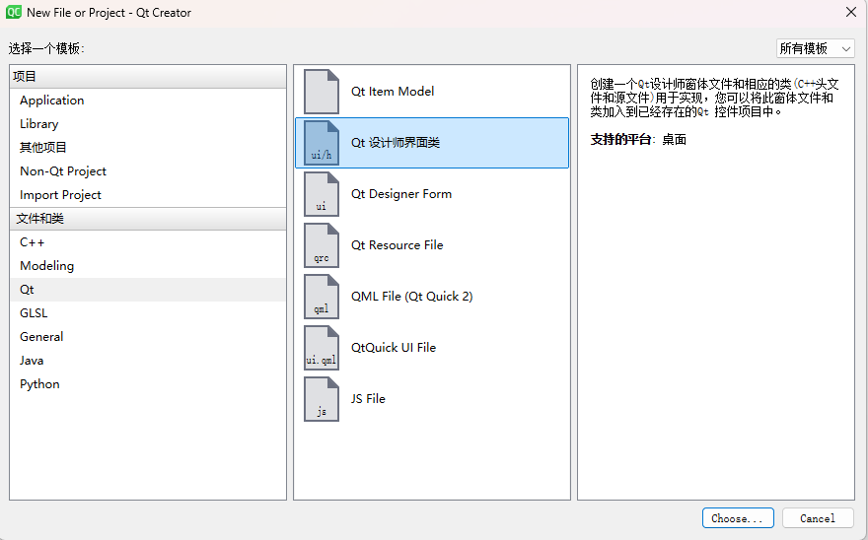Click the ui.qml icon for QtQuick UI File
868x540 pixels.
[322, 348]
